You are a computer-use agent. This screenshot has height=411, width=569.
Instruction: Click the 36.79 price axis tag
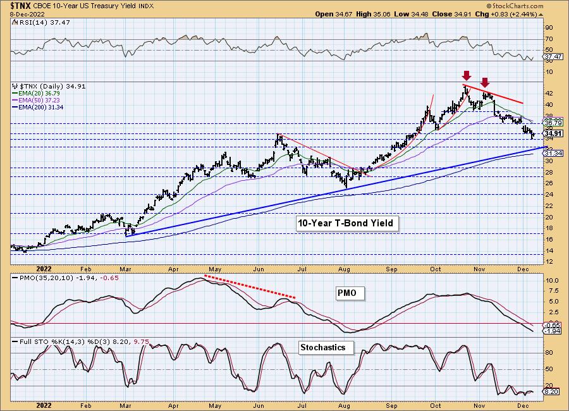coord(553,123)
